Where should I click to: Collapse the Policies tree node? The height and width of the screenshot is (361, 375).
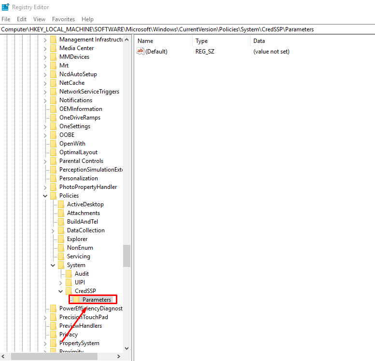click(x=45, y=196)
